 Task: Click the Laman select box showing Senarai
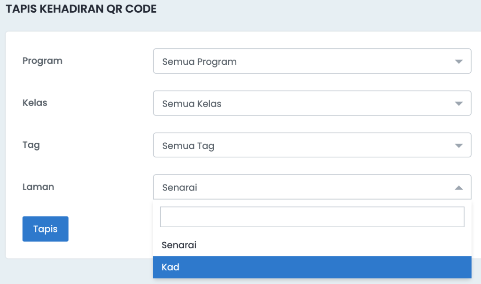tap(312, 187)
